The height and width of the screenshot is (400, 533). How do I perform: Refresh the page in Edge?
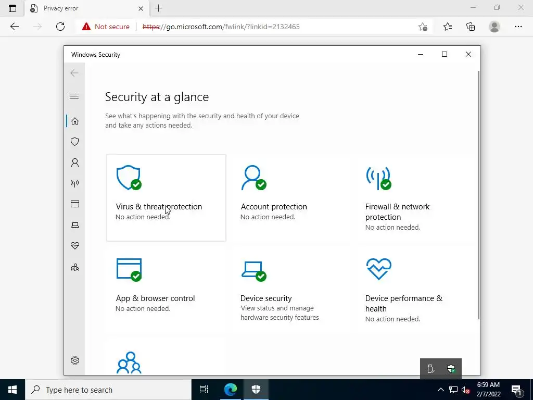coord(60,27)
